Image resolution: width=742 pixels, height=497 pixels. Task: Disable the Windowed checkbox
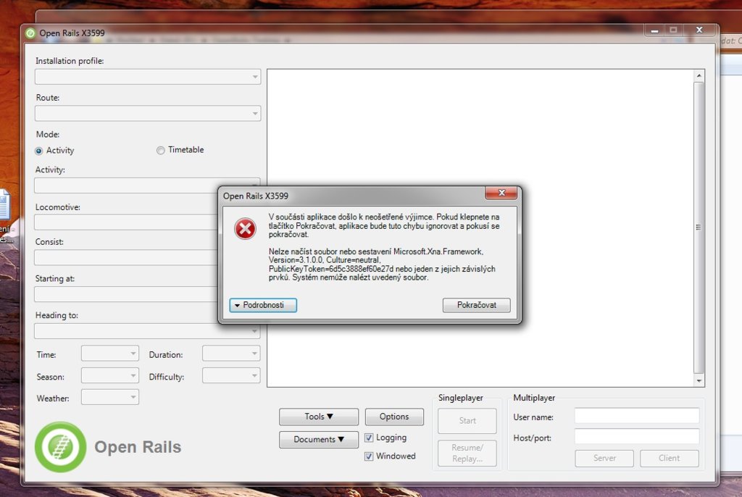[x=369, y=456]
